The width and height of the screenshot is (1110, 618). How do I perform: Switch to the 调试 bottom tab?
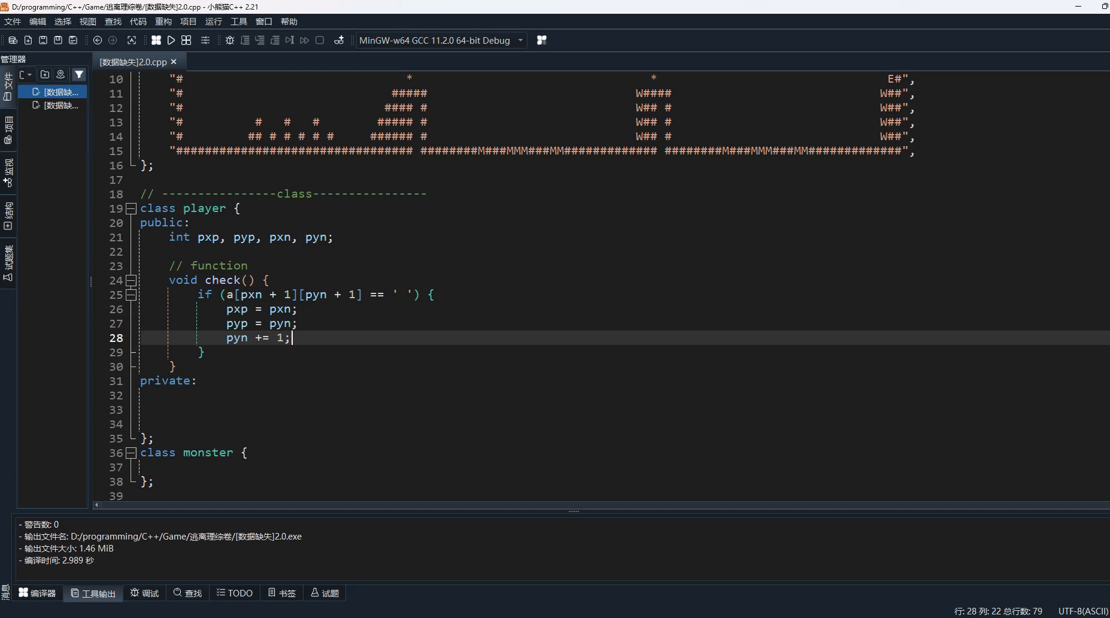(144, 593)
